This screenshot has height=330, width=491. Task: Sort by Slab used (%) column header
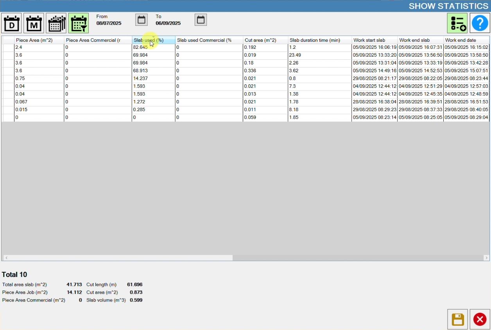[154, 40]
